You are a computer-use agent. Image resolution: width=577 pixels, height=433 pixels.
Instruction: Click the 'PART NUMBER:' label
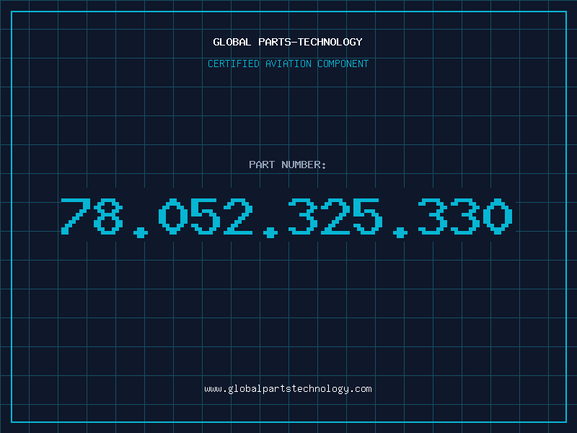[x=288, y=165]
